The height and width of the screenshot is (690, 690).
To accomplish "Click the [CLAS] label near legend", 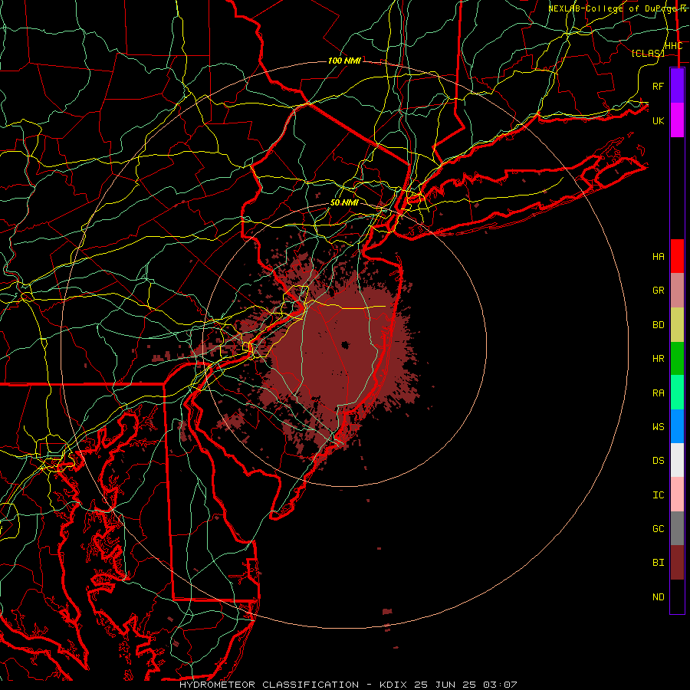I will pyautogui.click(x=648, y=54).
